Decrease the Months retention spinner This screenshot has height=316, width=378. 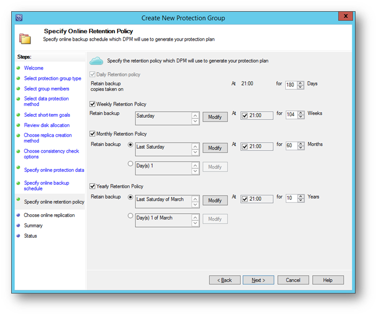[300, 147]
